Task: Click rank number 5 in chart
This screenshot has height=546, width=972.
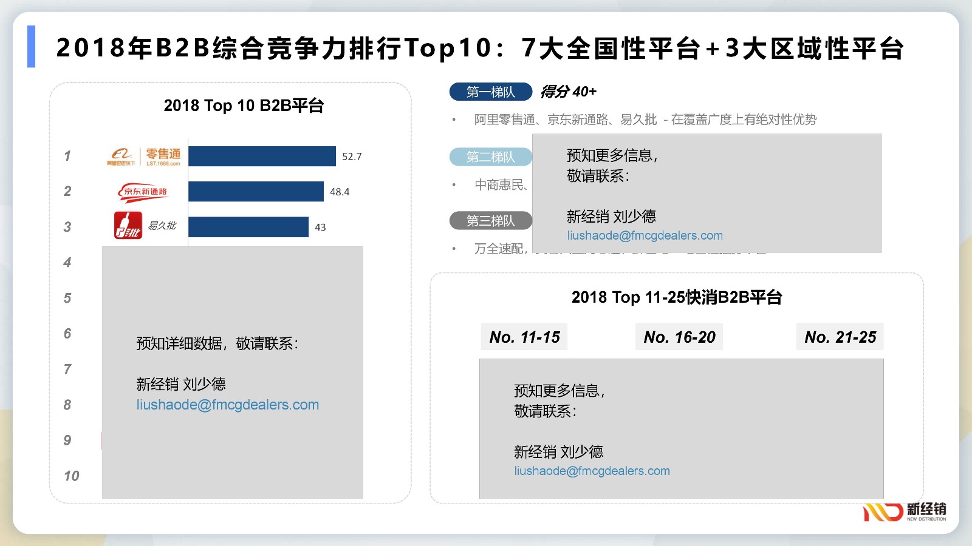Action: click(x=67, y=298)
